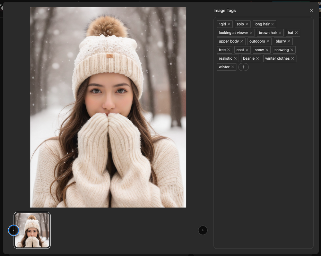This screenshot has height=256, width=321.
Task: Select the snowy portrait thumbnail
Action: tap(32, 230)
